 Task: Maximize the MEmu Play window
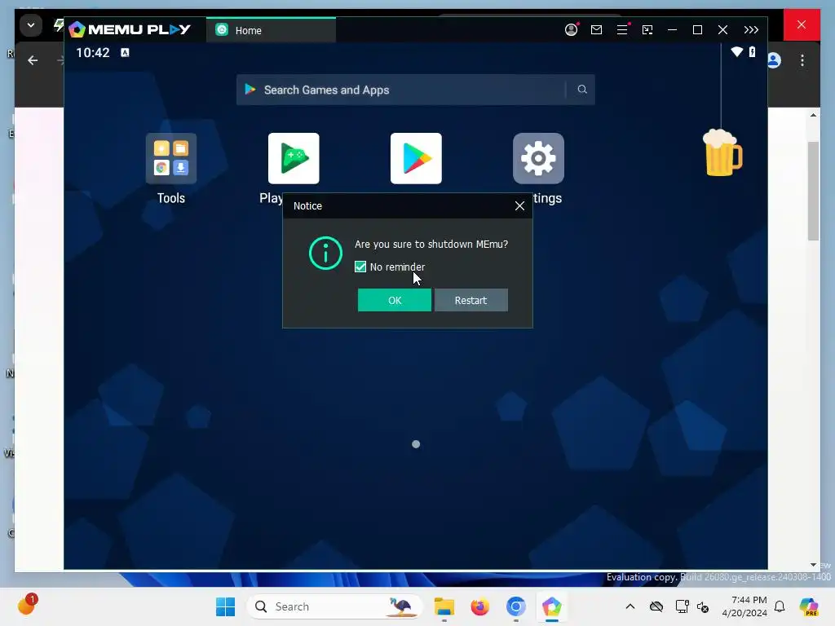point(698,30)
